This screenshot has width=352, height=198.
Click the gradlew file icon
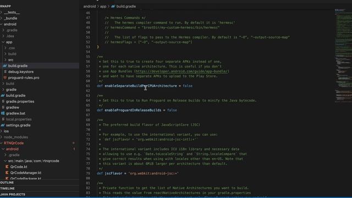pyautogui.click(x=3, y=107)
